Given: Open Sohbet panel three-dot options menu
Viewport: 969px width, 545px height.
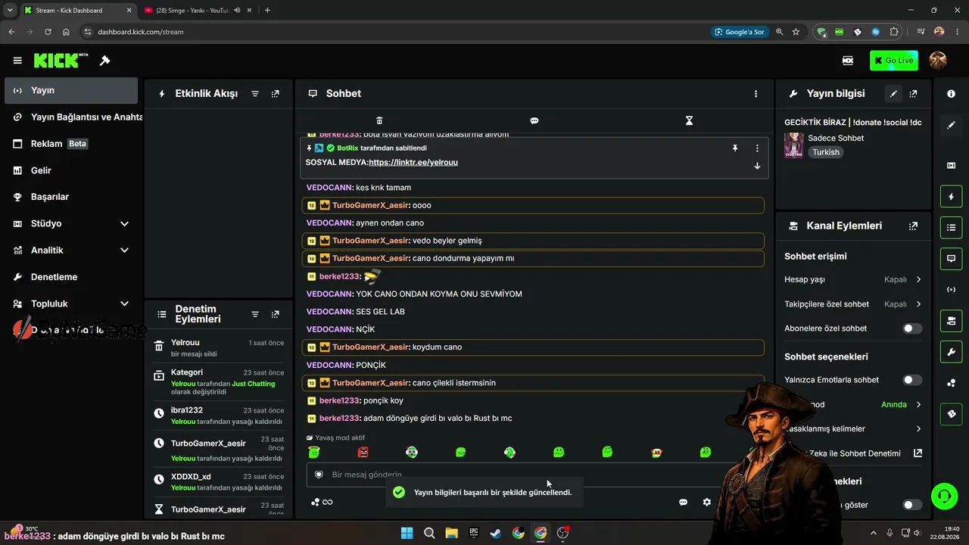Looking at the screenshot, I should click(x=756, y=94).
